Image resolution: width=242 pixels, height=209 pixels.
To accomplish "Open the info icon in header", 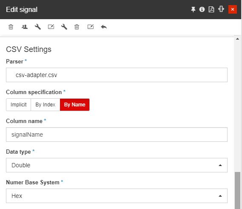I will [x=202, y=9].
